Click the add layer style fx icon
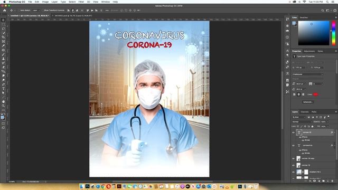 tap(310, 181)
